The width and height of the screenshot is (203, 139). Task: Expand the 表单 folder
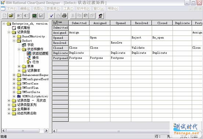pyautogui.click(x=19, y=67)
